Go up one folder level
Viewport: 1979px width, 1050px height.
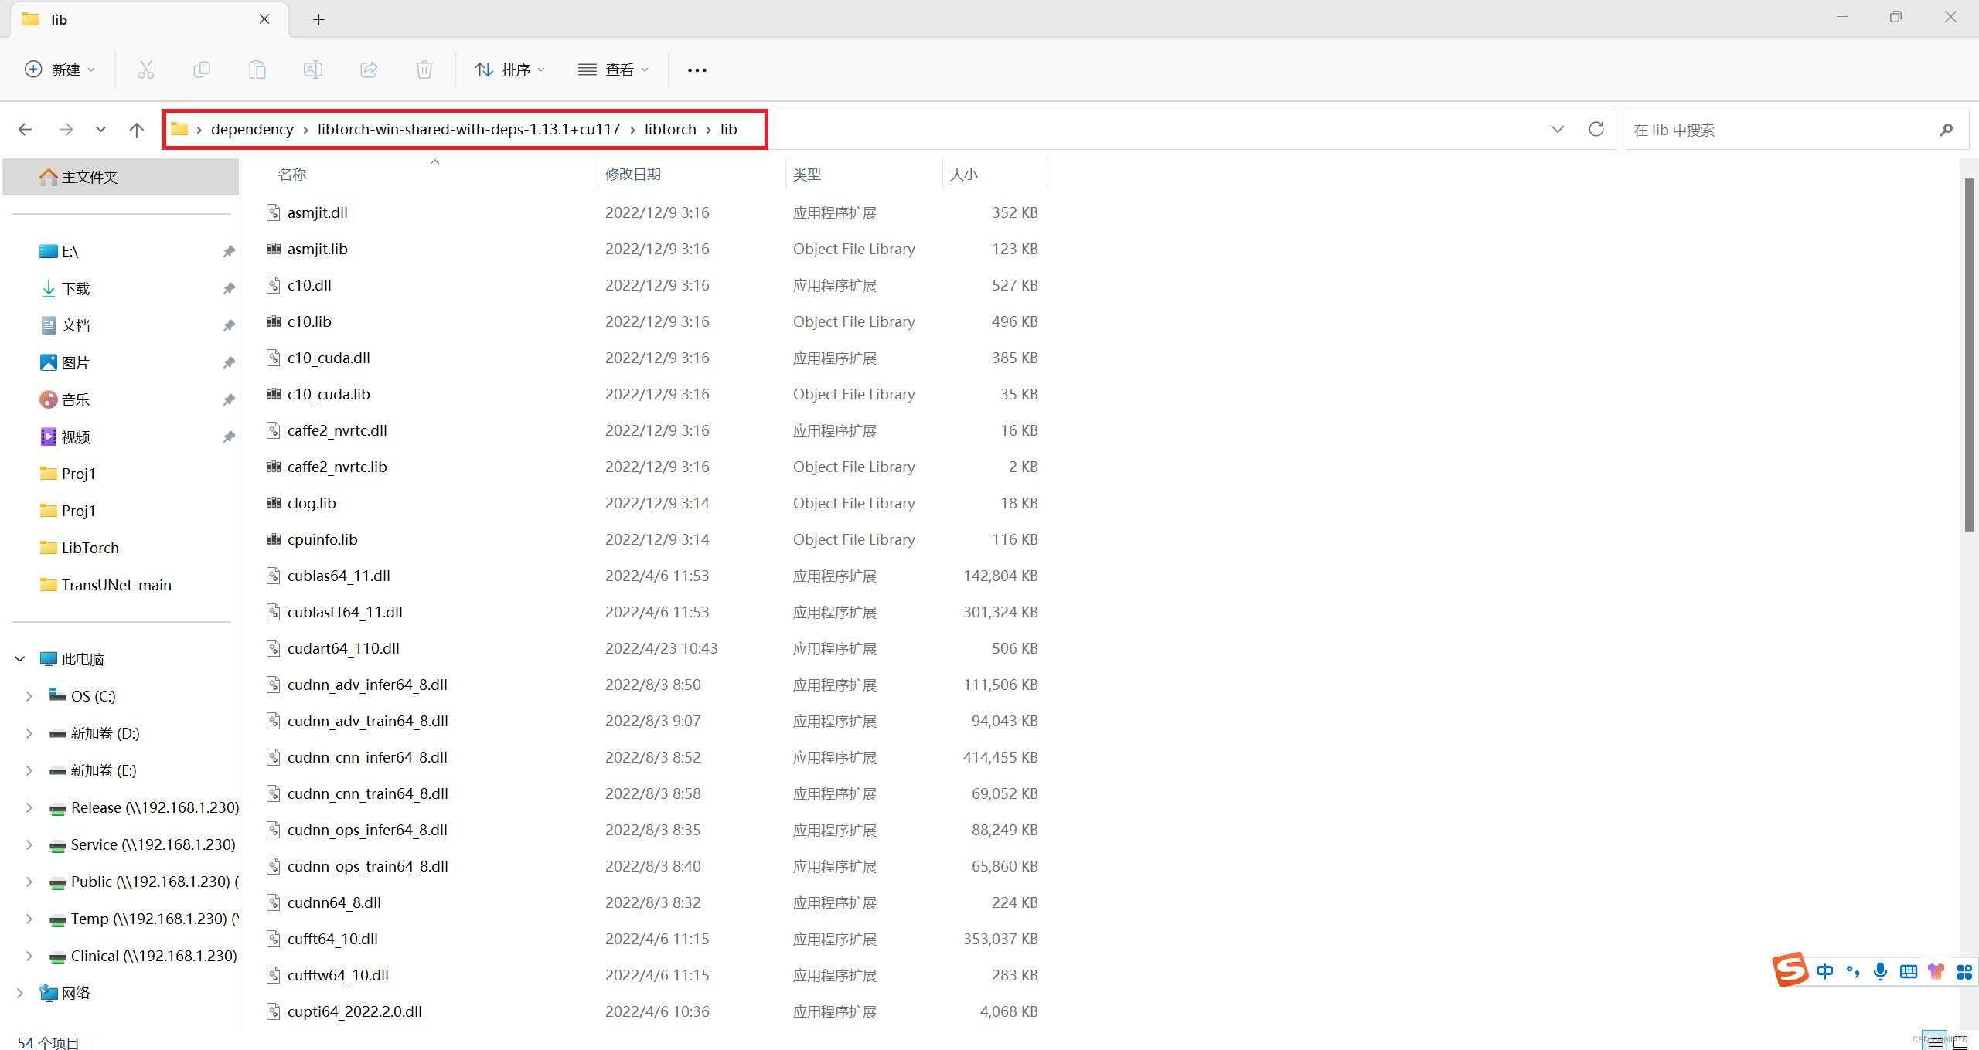137,129
